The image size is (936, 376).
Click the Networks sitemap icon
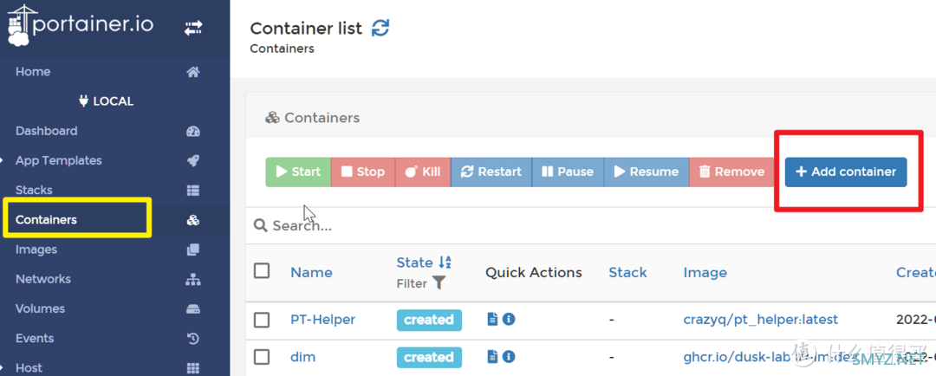[193, 280]
